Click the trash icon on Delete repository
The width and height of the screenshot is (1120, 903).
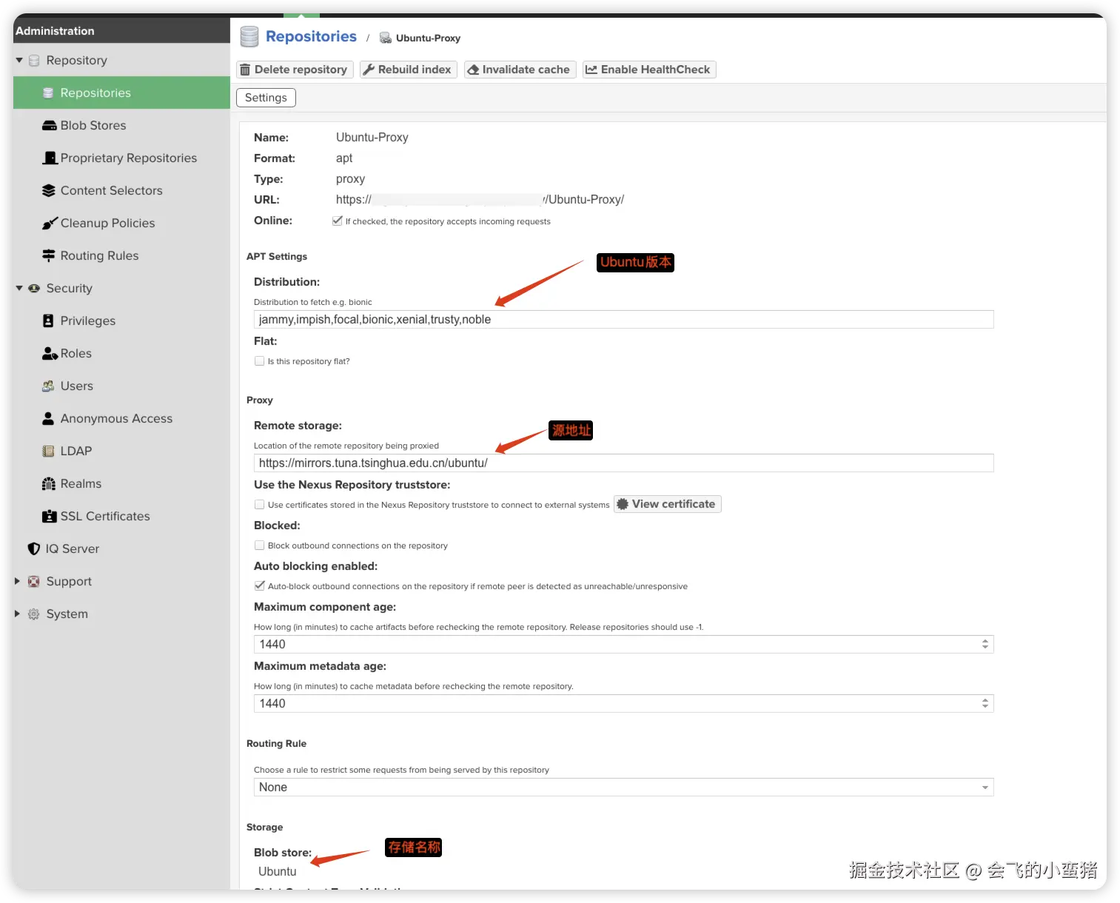(x=245, y=70)
